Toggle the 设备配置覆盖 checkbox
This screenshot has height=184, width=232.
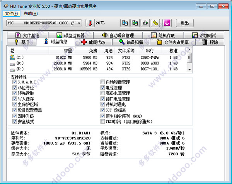pyautogui.click(x=14, y=110)
